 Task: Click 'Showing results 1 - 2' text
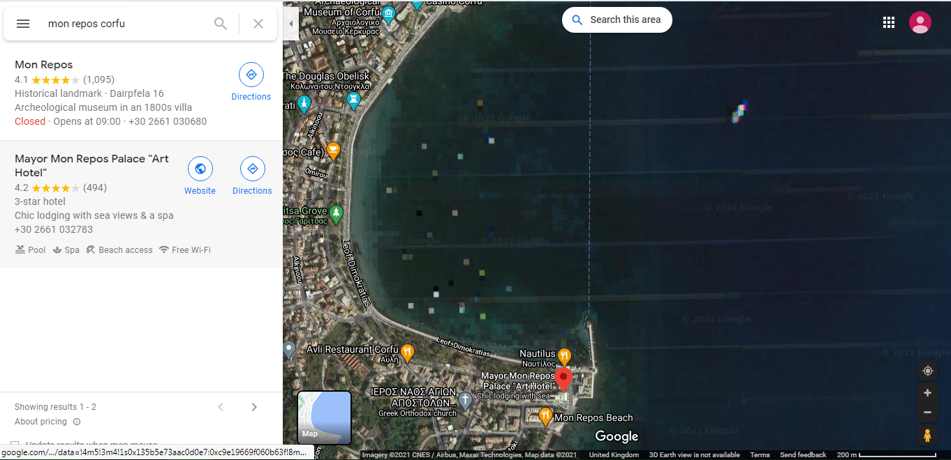coord(55,407)
